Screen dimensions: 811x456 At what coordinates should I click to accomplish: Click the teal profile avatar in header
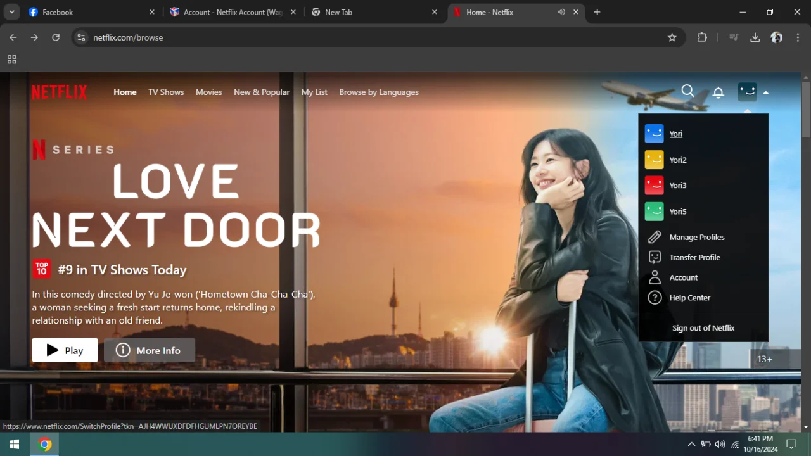pos(748,92)
